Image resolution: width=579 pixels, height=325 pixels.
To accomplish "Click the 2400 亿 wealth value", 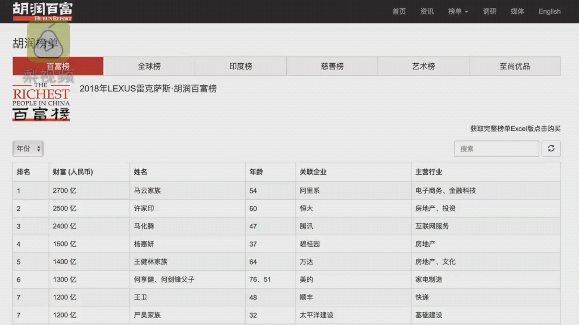I will pyautogui.click(x=65, y=226).
